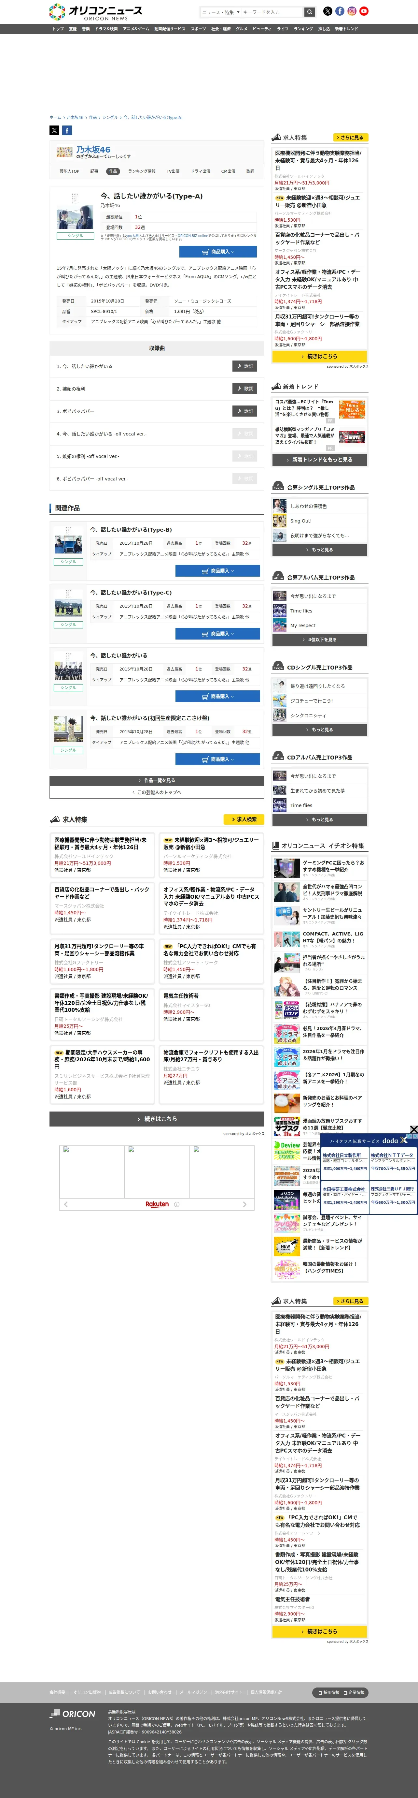Share the page via the black X button

54,130
